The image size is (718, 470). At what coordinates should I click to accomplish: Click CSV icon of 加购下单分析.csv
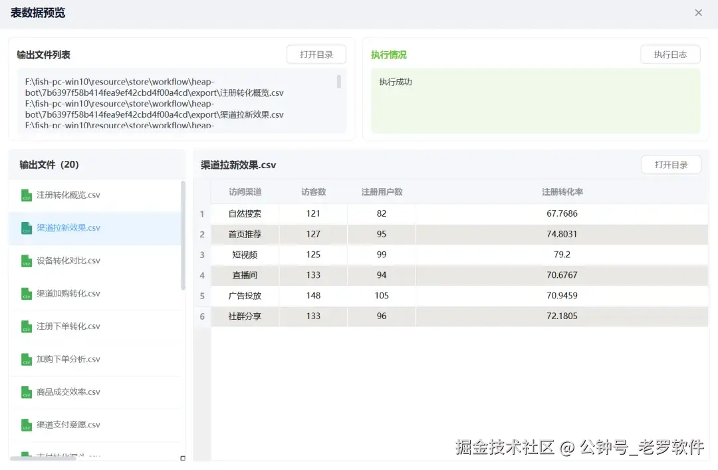tap(27, 360)
